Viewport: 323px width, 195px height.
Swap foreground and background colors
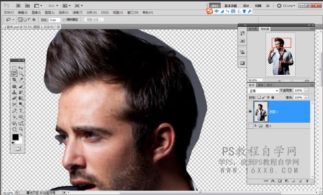pos(21,135)
